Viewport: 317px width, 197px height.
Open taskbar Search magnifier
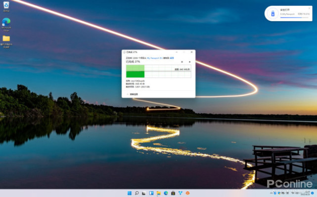pyautogui.click(x=137, y=193)
